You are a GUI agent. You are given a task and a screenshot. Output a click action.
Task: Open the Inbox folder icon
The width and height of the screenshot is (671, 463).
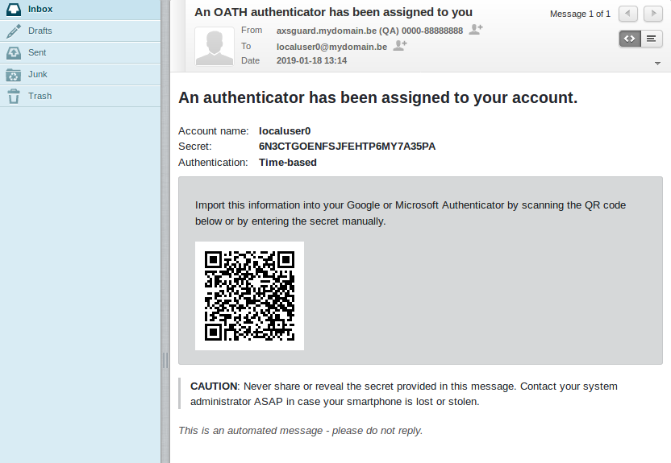click(13, 9)
